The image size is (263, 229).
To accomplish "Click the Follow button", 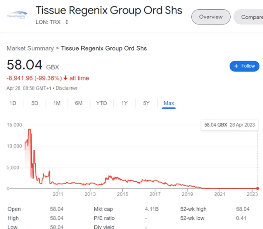I will coord(244,66).
